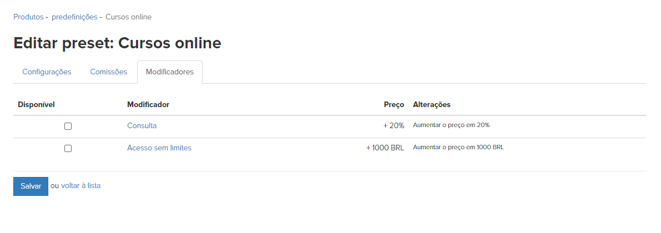
Task: Click the Editar preset: Cursos online heading
Action: tap(117, 43)
